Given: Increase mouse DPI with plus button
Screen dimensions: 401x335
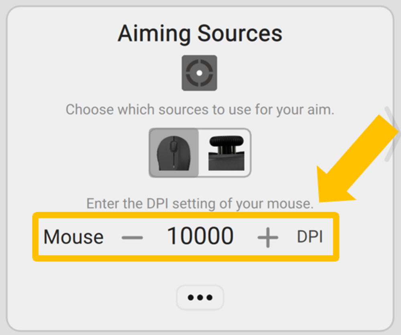Looking at the screenshot, I should (x=267, y=237).
